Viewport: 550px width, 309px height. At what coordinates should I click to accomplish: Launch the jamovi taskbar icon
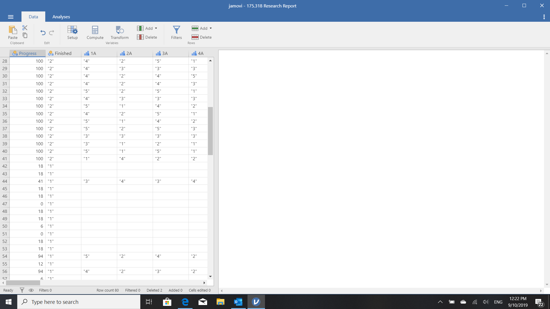[x=256, y=302]
